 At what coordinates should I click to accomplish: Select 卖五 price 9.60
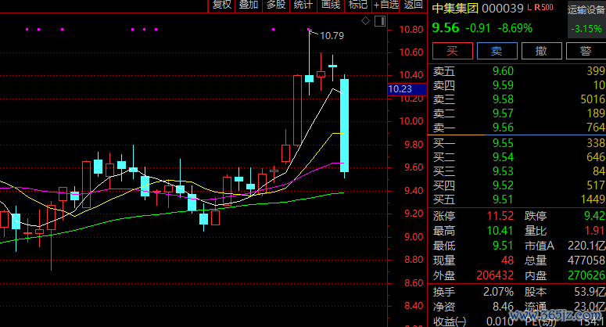tap(503, 71)
